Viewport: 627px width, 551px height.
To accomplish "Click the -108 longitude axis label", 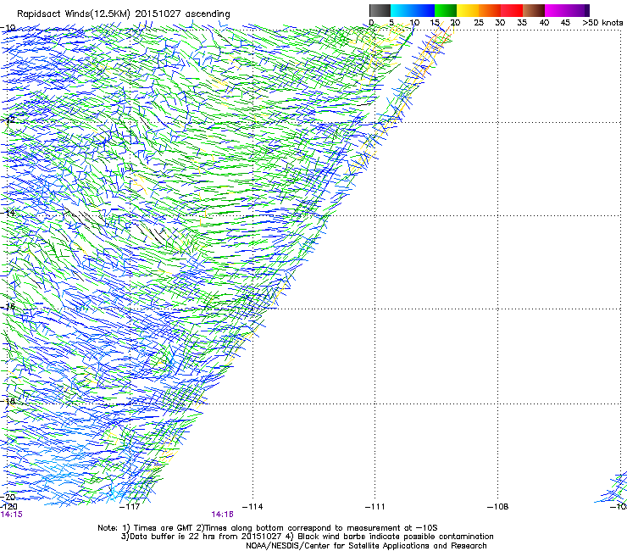I will (498, 507).
